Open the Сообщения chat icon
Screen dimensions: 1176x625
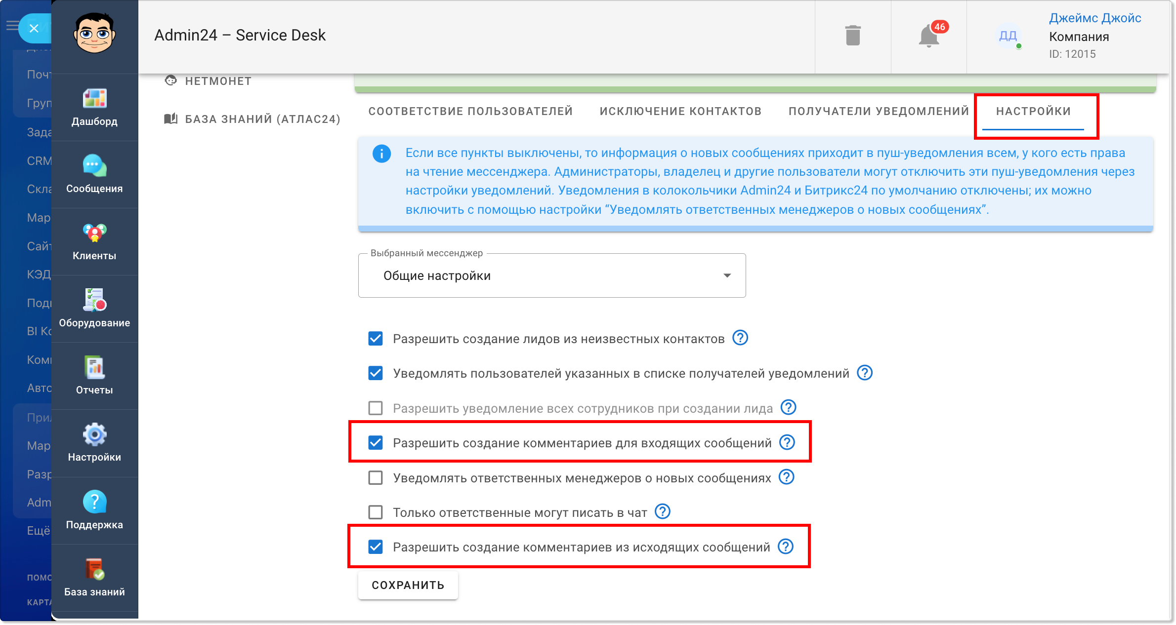94,166
